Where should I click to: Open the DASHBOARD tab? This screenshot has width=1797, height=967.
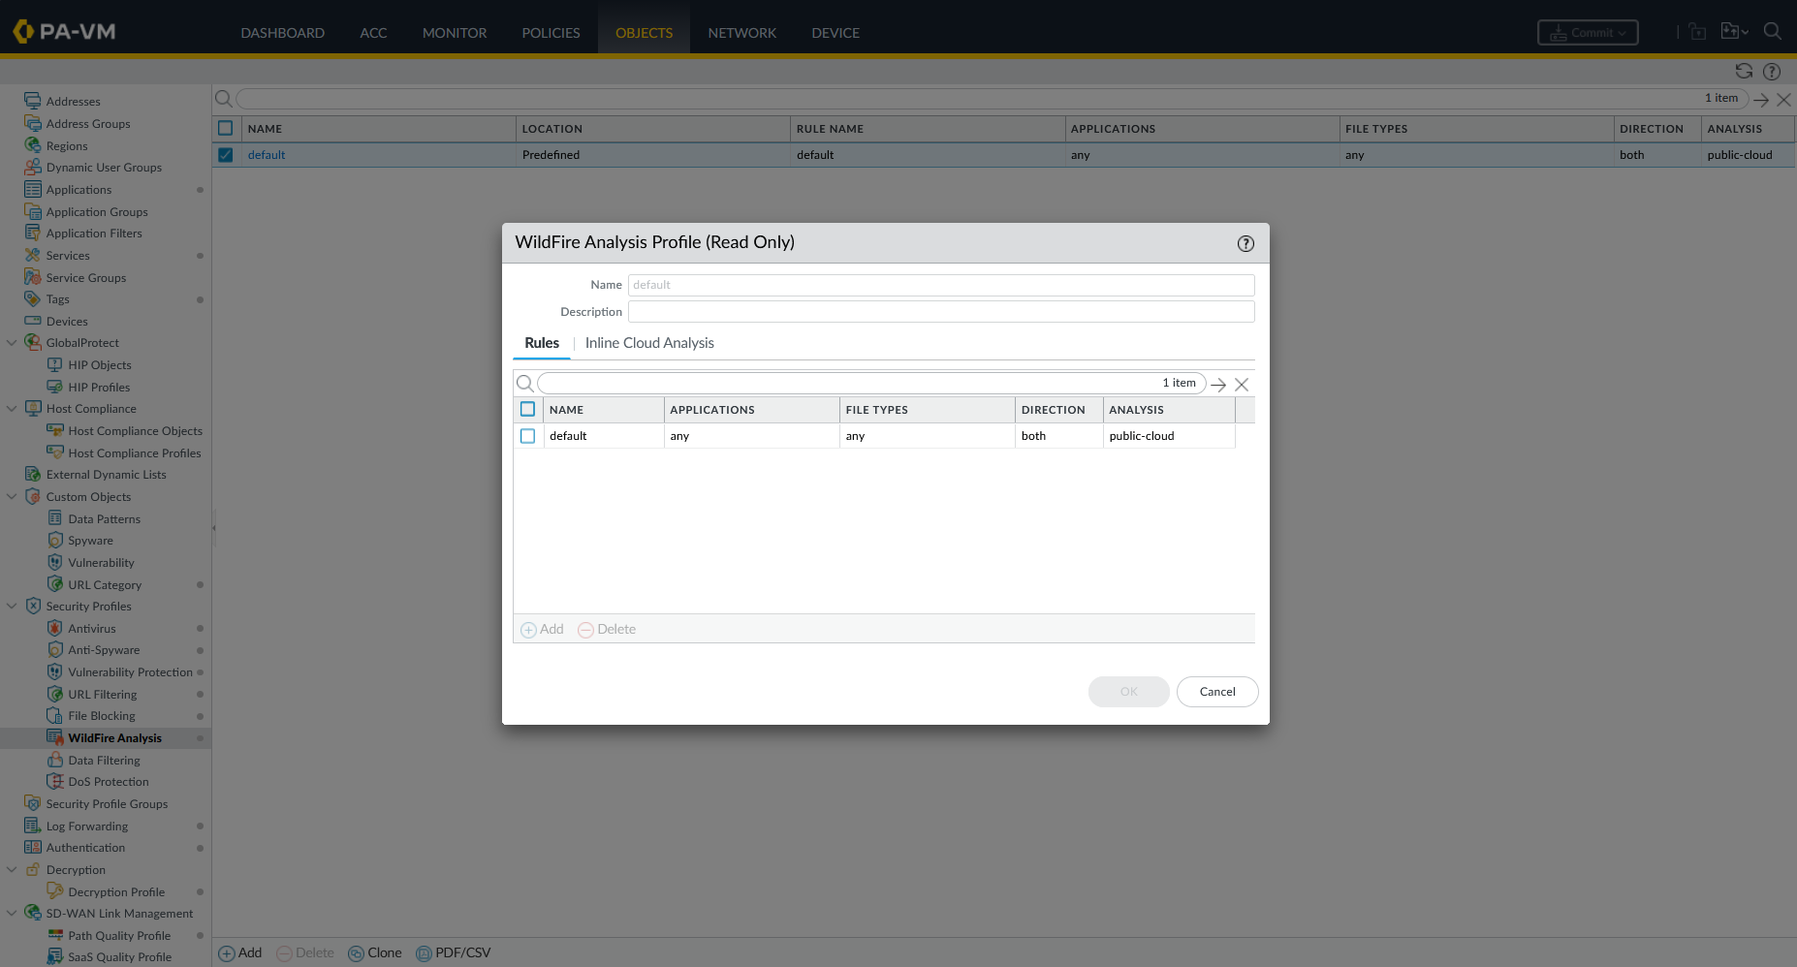click(283, 33)
